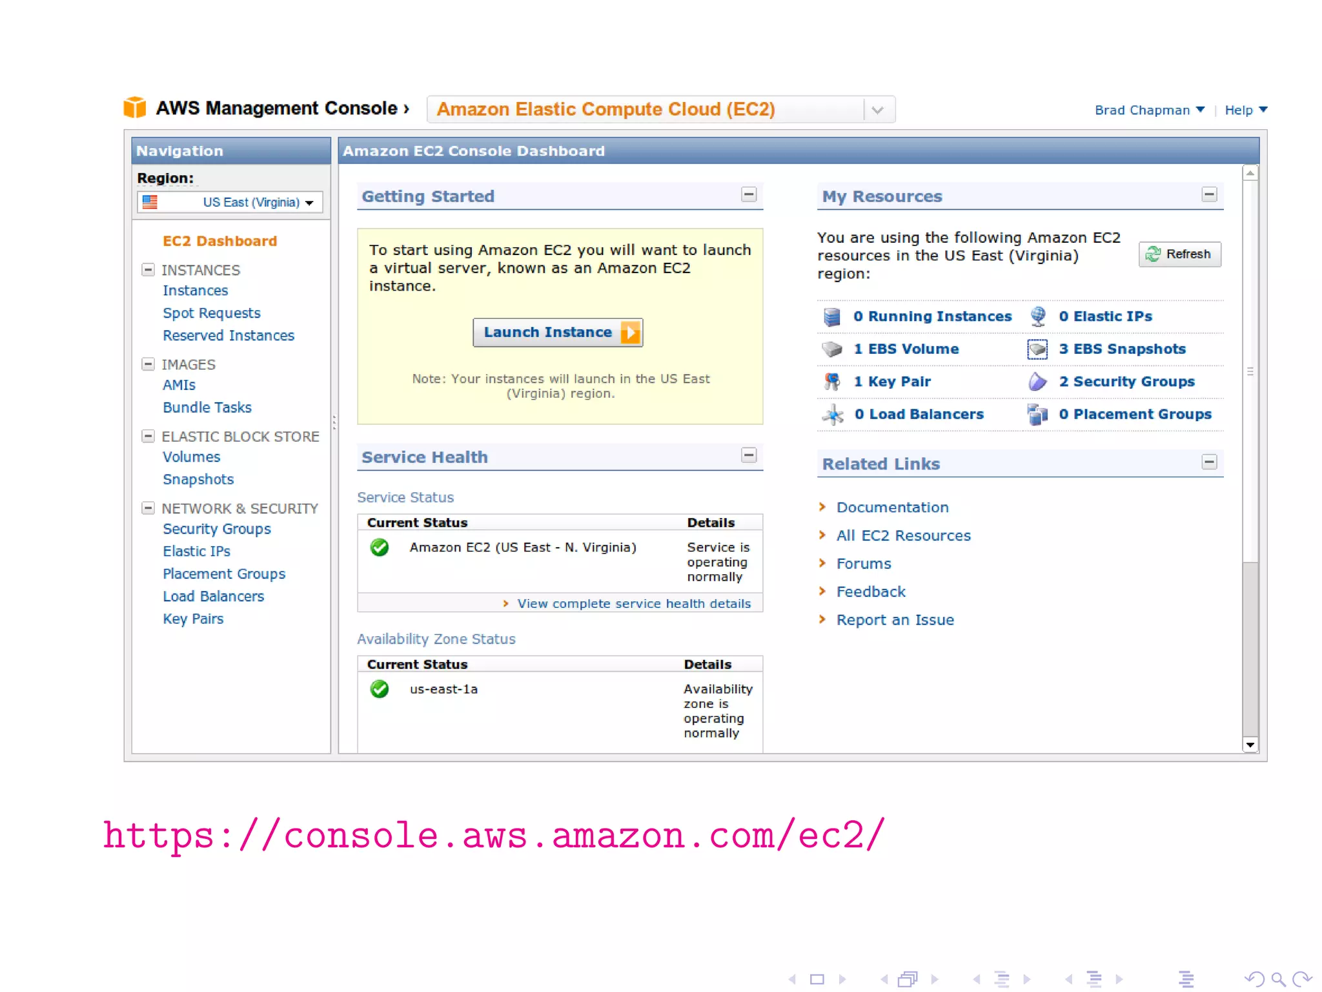Open the 0 Elastic IPs link
1322x992 pixels.
point(1105,316)
